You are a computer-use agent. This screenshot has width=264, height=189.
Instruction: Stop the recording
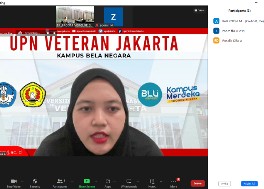[54, 33]
